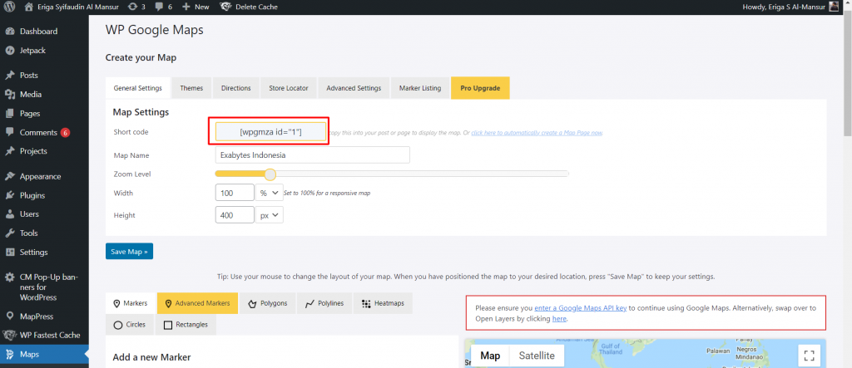Click the Appearance brush icon
The height and width of the screenshot is (368, 852).
pyautogui.click(x=10, y=176)
